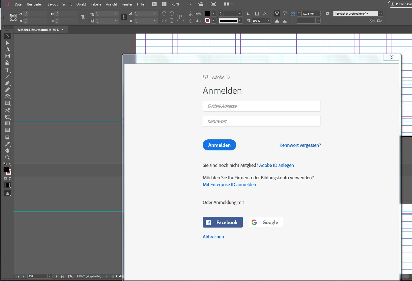Open the fx effects menu
The height and width of the screenshot is (281, 412).
click(x=265, y=13)
